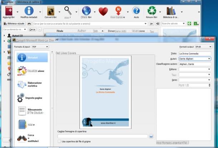Click the Date column header
This screenshot has width=218, height=148.
95,31
